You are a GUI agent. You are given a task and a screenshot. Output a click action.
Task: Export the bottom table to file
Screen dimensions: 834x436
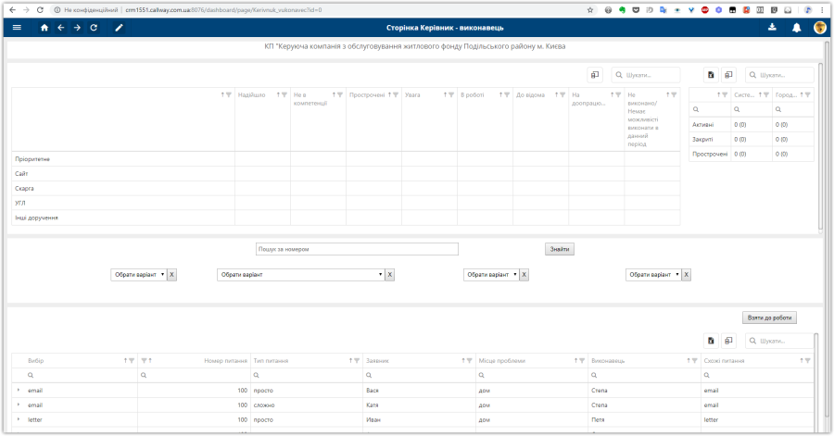(711, 341)
